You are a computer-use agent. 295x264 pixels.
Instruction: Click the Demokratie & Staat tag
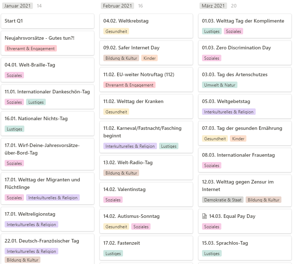point(223,200)
